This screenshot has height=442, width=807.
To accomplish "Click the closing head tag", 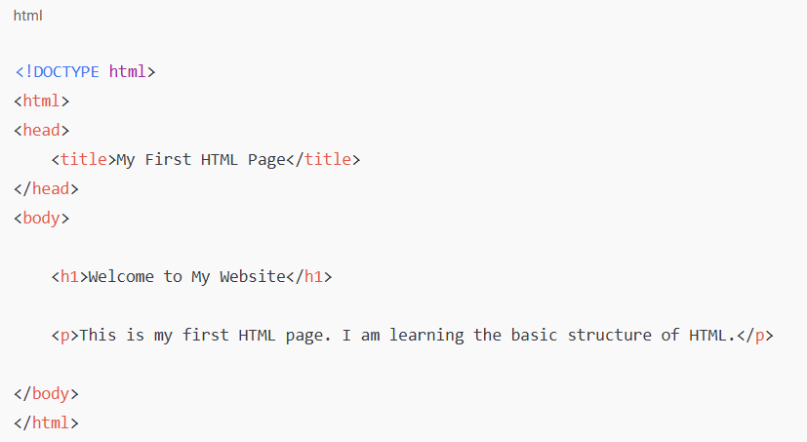I will coord(46,188).
